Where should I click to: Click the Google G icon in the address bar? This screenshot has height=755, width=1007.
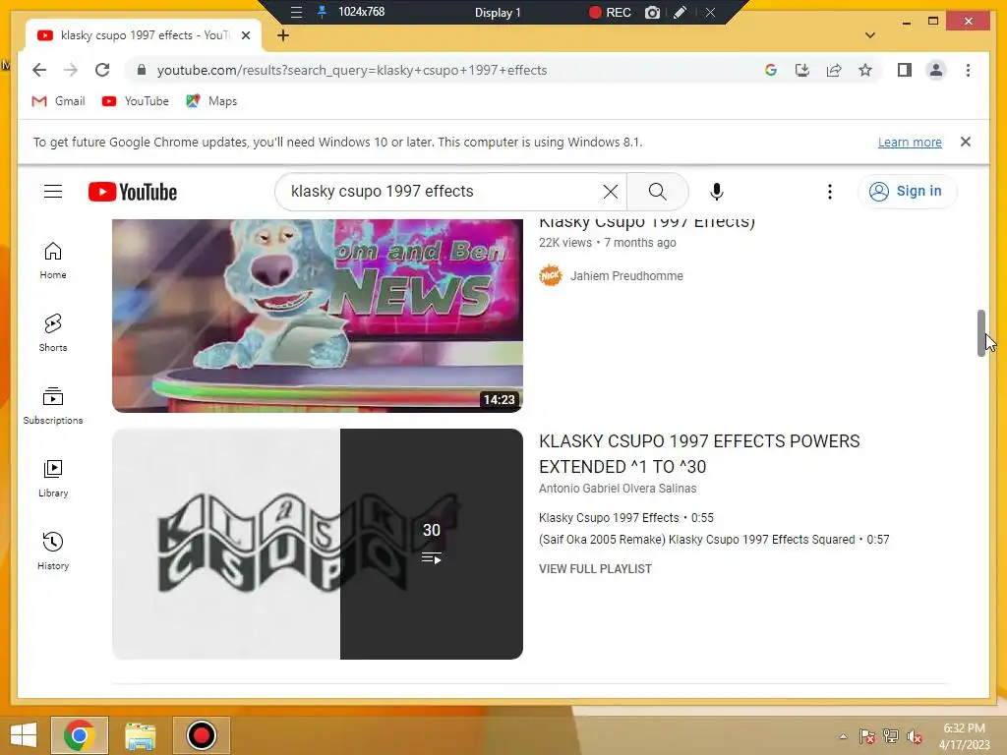[771, 70]
